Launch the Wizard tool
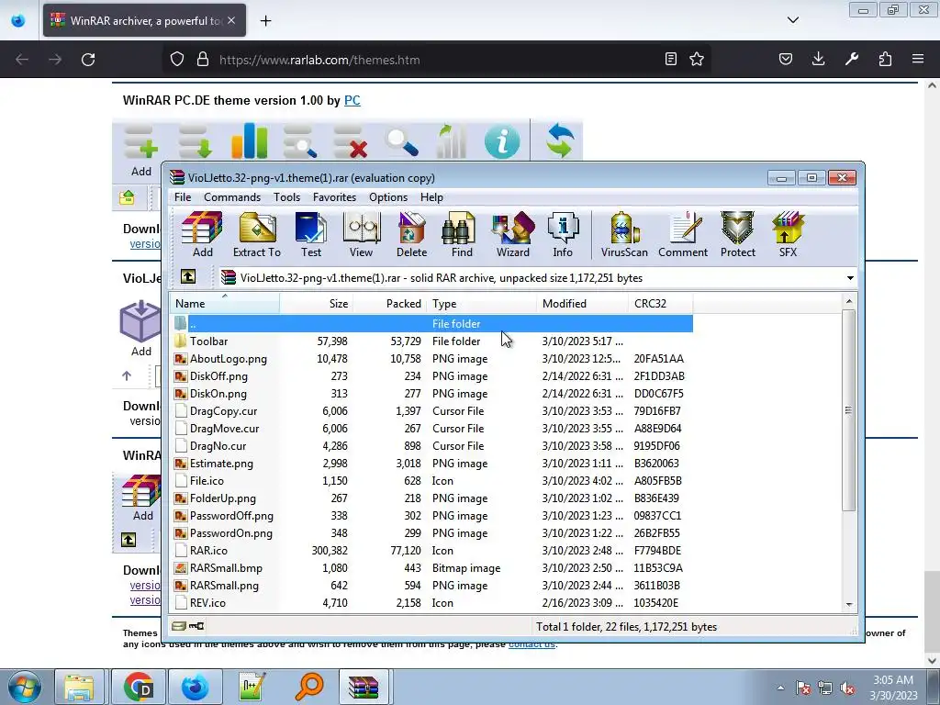 pos(512,234)
